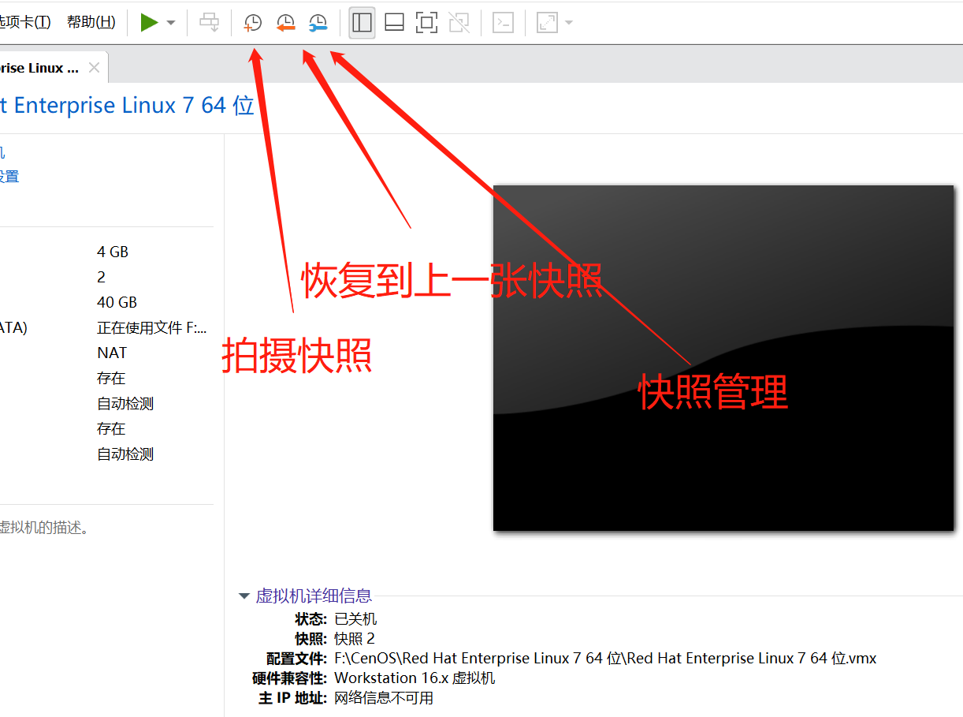
Task: Click the first 存在 device value
Action: point(111,378)
